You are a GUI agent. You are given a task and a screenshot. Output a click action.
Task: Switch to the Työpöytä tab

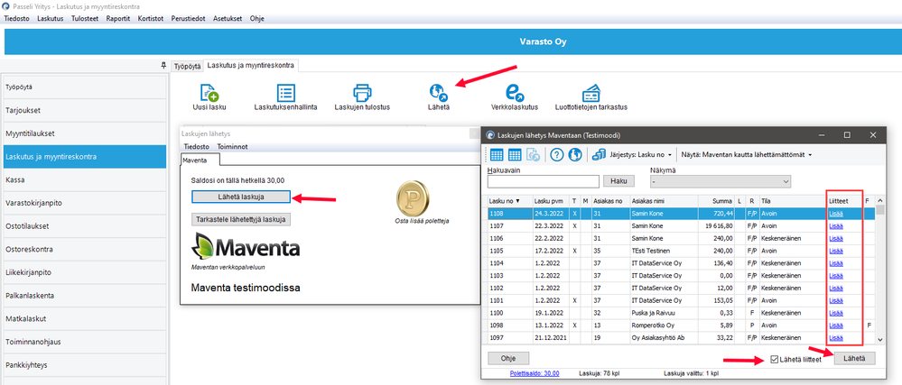(188, 66)
